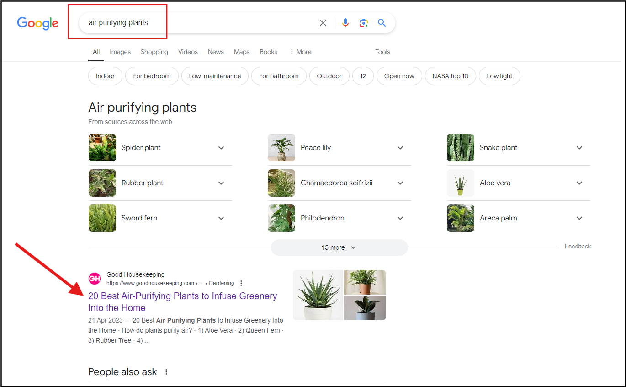Apply the Low light filter chip
The height and width of the screenshot is (387, 626).
point(499,76)
